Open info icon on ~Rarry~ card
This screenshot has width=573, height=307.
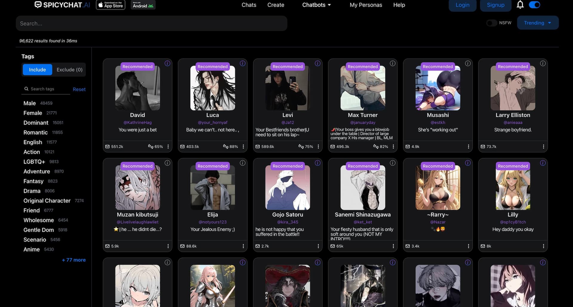[x=468, y=163]
